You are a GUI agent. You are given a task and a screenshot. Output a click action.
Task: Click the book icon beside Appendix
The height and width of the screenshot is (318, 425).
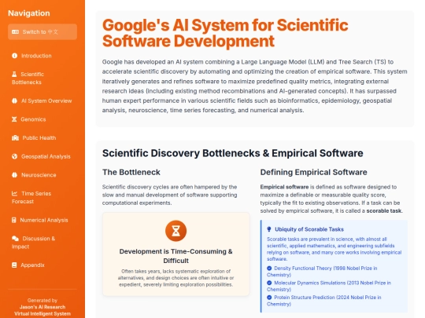pos(14,265)
